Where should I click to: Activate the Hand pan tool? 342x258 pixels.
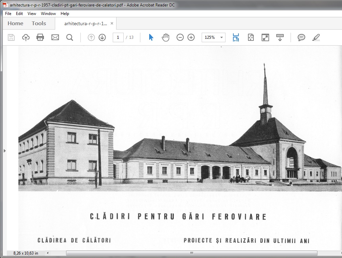166,37
